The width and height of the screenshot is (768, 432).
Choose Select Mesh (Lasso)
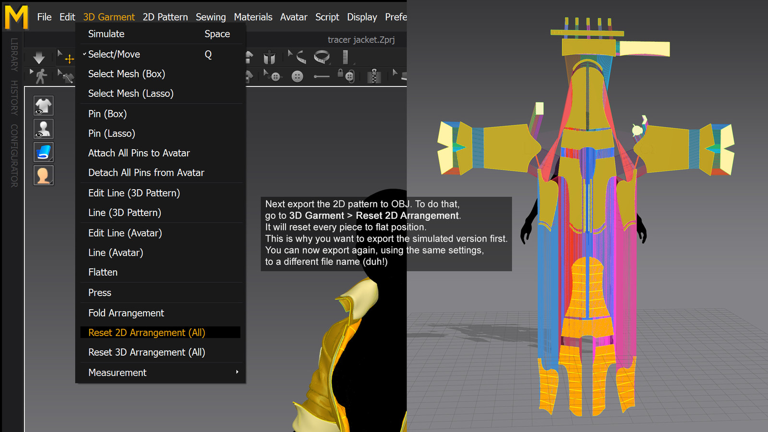tap(160, 93)
